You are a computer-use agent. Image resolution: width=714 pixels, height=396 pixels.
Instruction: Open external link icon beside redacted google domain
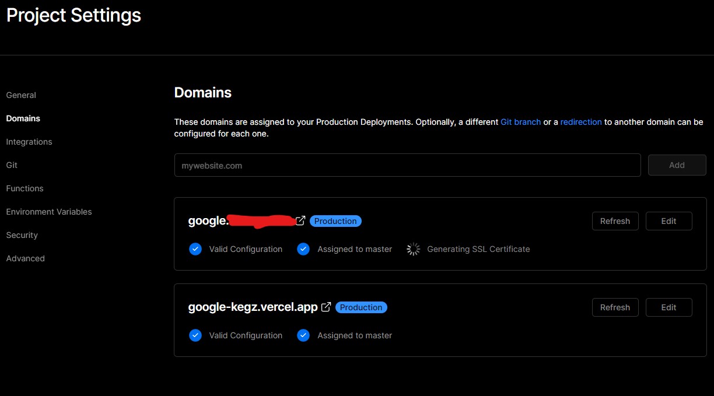[300, 220]
